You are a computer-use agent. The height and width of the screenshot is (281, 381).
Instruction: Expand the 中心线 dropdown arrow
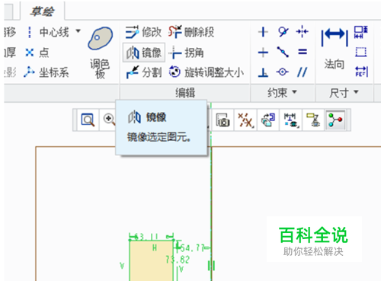[x=78, y=31]
